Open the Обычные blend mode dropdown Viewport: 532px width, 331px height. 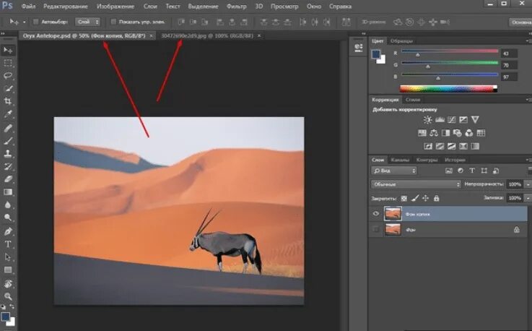416,184
